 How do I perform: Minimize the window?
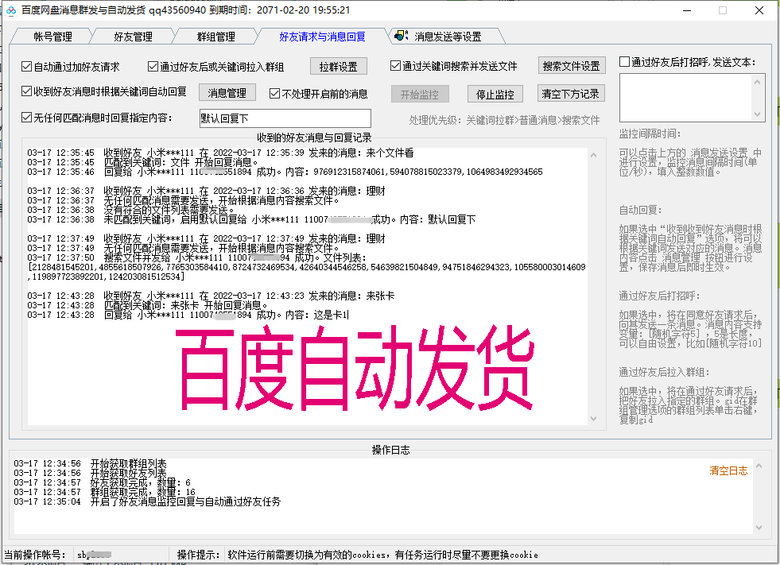pos(687,10)
